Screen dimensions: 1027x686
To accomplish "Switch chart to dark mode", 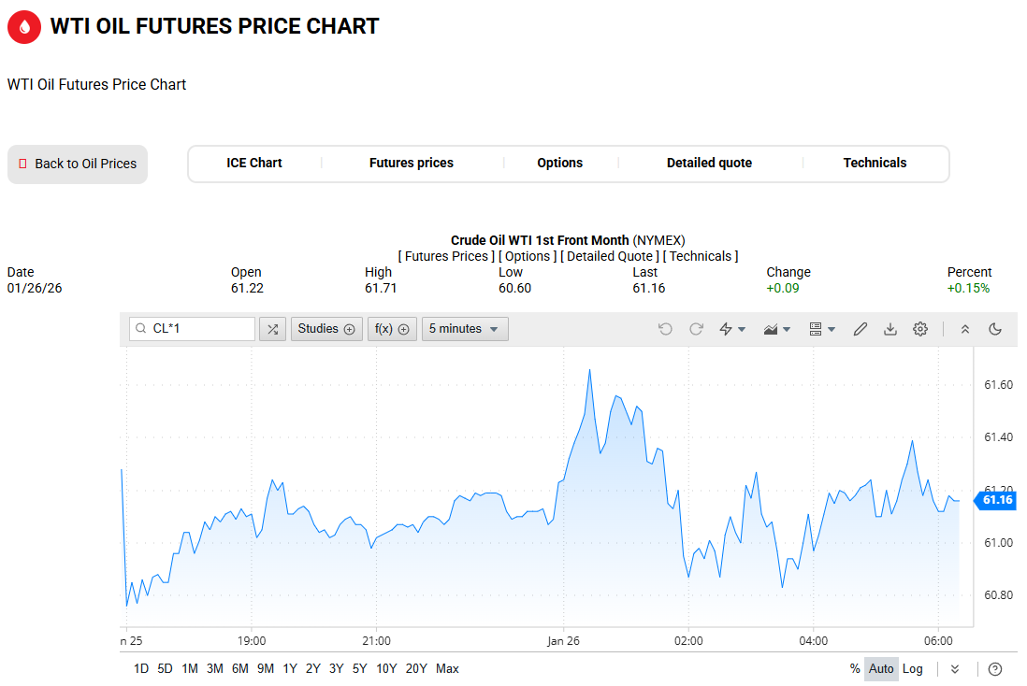I will click(995, 329).
